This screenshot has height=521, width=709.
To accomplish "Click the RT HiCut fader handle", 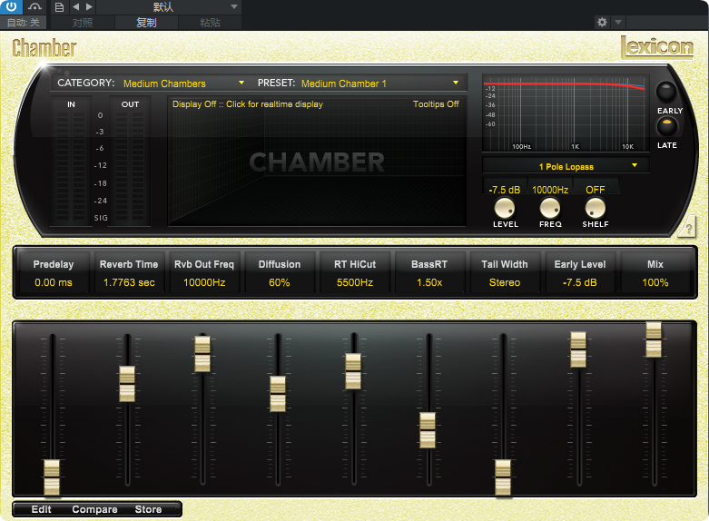I will (x=353, y=371).
